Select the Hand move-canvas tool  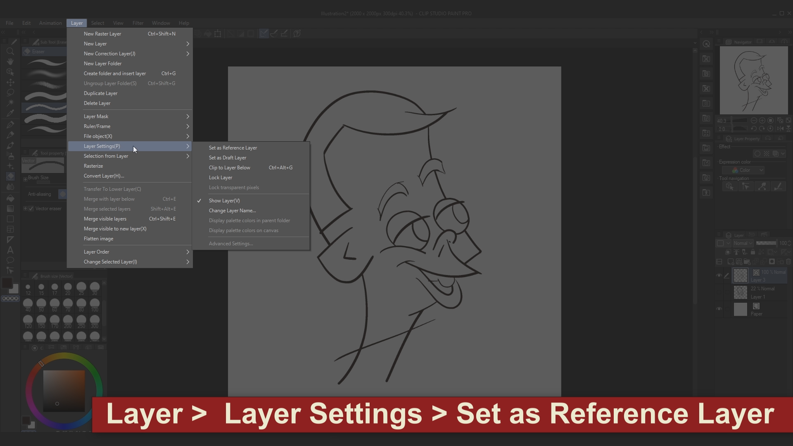click(x=10, y=62)
